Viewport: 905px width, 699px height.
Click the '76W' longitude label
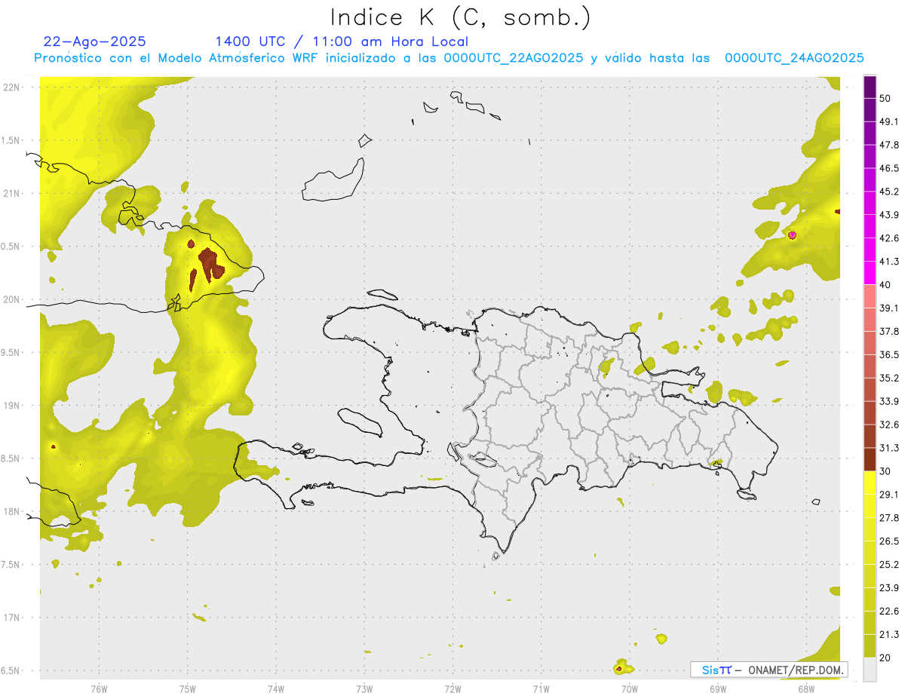pyautogui.click(x=99, y=689)
